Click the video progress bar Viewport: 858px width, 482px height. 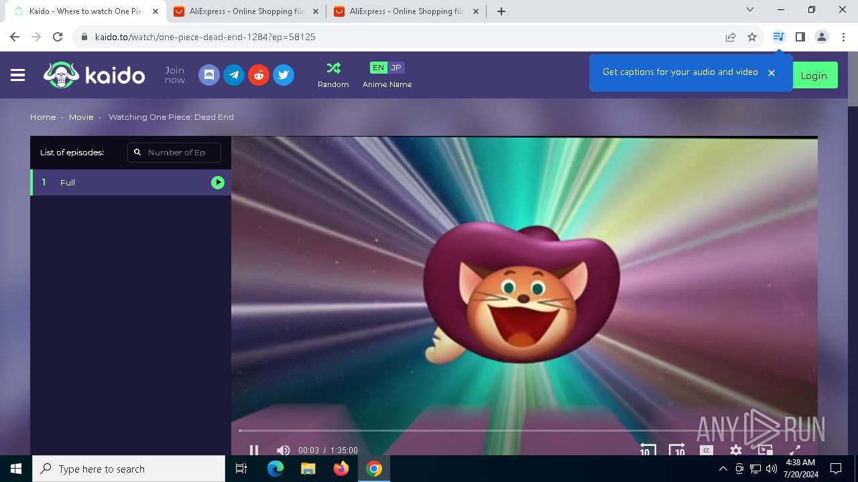(x=524, y=430)
